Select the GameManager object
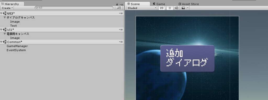Screen dimensions: 268x100 [17, 46]
